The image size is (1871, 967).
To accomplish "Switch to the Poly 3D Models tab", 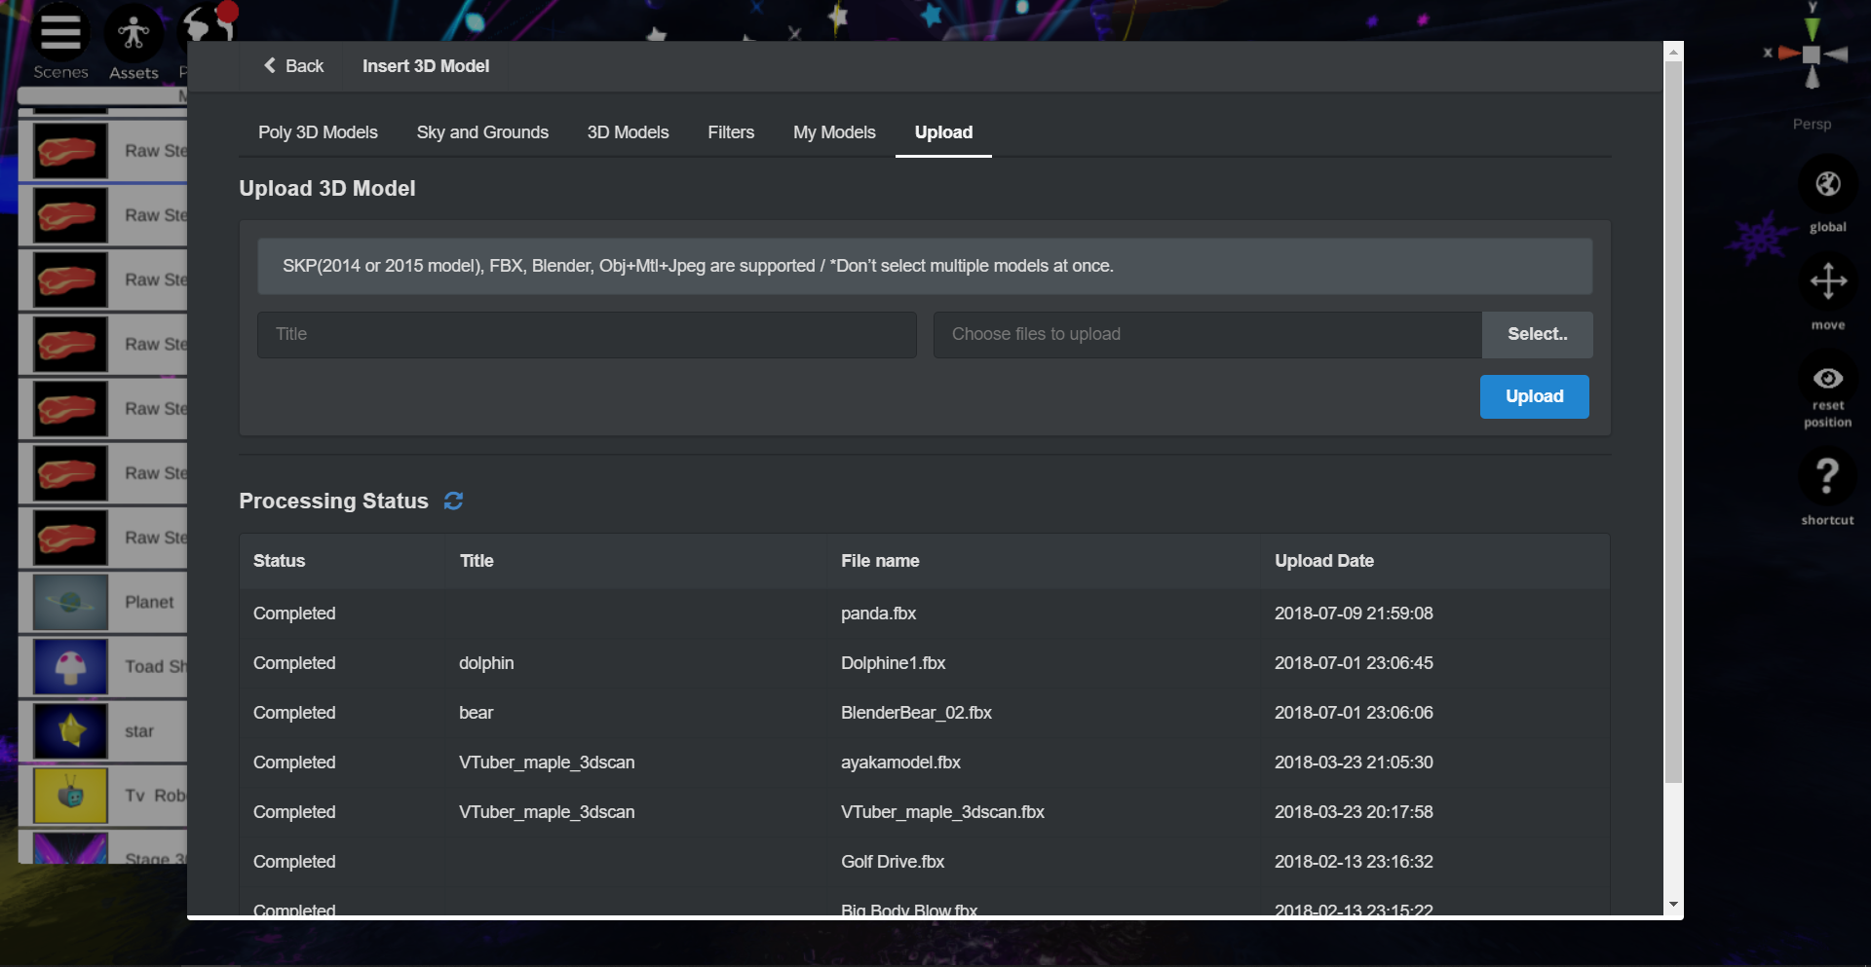I will [318, 132].
